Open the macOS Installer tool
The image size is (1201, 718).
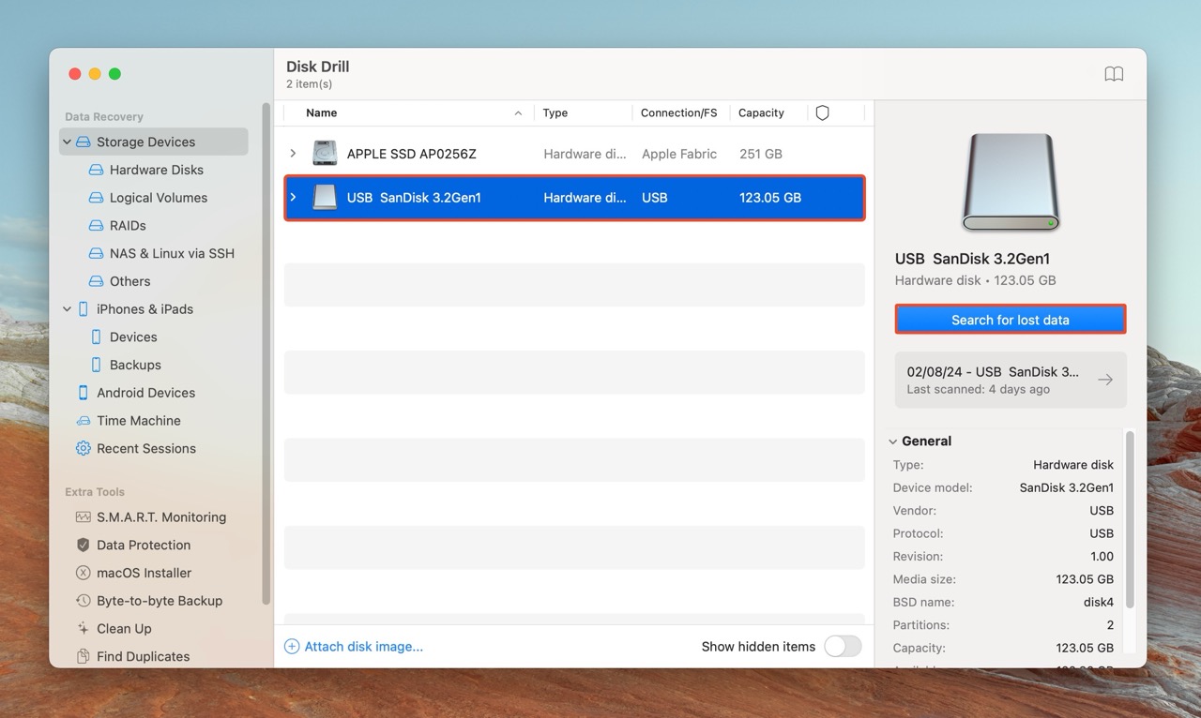(x=144, y=573)
